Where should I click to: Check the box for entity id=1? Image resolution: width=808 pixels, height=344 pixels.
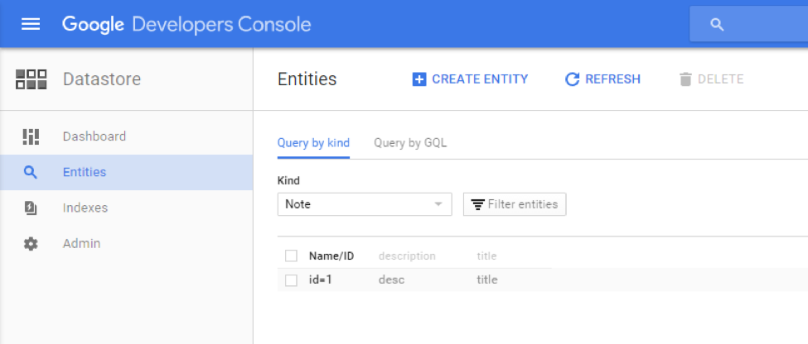[291, 280]
